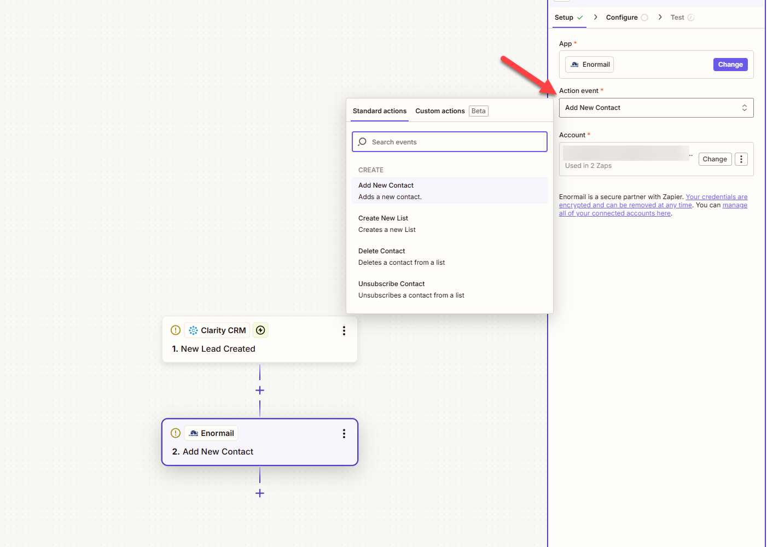Click the Enormail logo in App field
This screenshot has width=767, height=547.
pyautogui.click(x=575, y=65)
